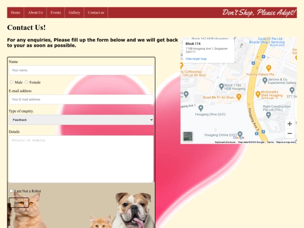304x228 pixels.
Task: Click the Road Blk 91 Ah Shun restaurant marker
Action: pyautogui.click(x=239, y=97)
